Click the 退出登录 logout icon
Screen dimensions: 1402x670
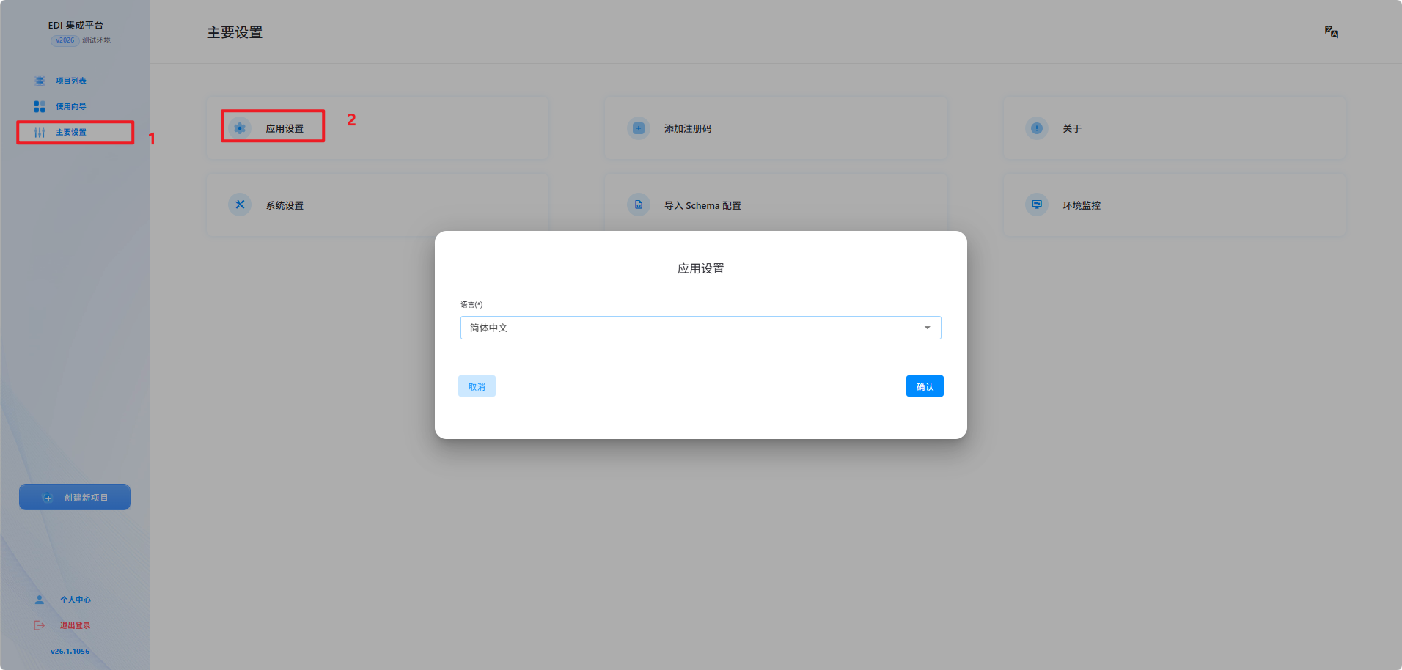pos(40,625)
